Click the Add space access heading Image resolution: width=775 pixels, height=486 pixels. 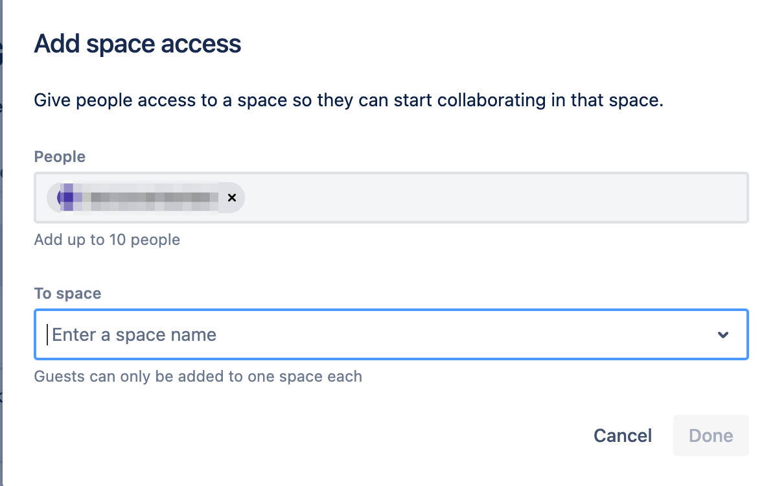pyautogui.click(x=137, y=44)
